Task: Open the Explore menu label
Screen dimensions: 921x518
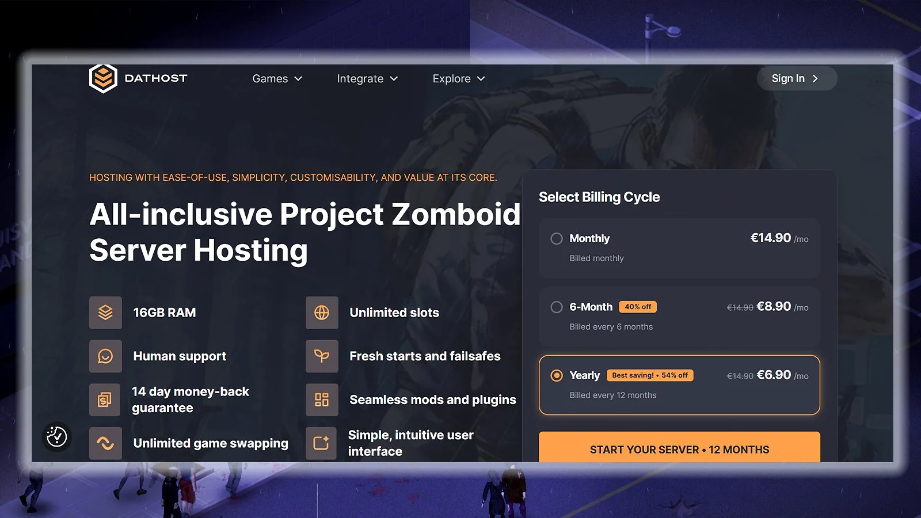Action: click(452, 79)
